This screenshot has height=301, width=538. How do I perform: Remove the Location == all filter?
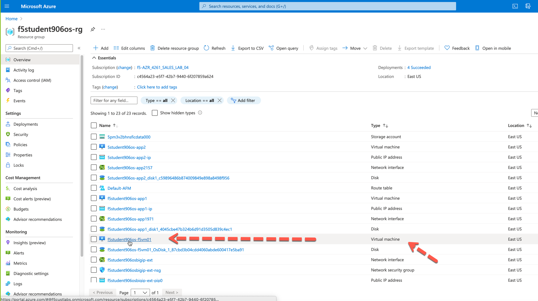pos(220,100)
